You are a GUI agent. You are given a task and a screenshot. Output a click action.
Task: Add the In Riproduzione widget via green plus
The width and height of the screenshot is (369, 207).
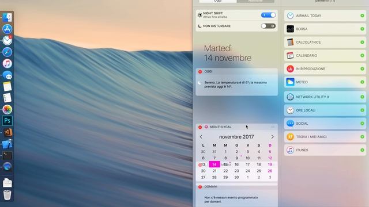[x=362, y=69]
